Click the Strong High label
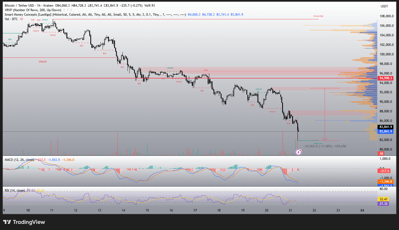The height and width of the screenshot is (230, 399). pyautogui.click(x=318, y=16)
